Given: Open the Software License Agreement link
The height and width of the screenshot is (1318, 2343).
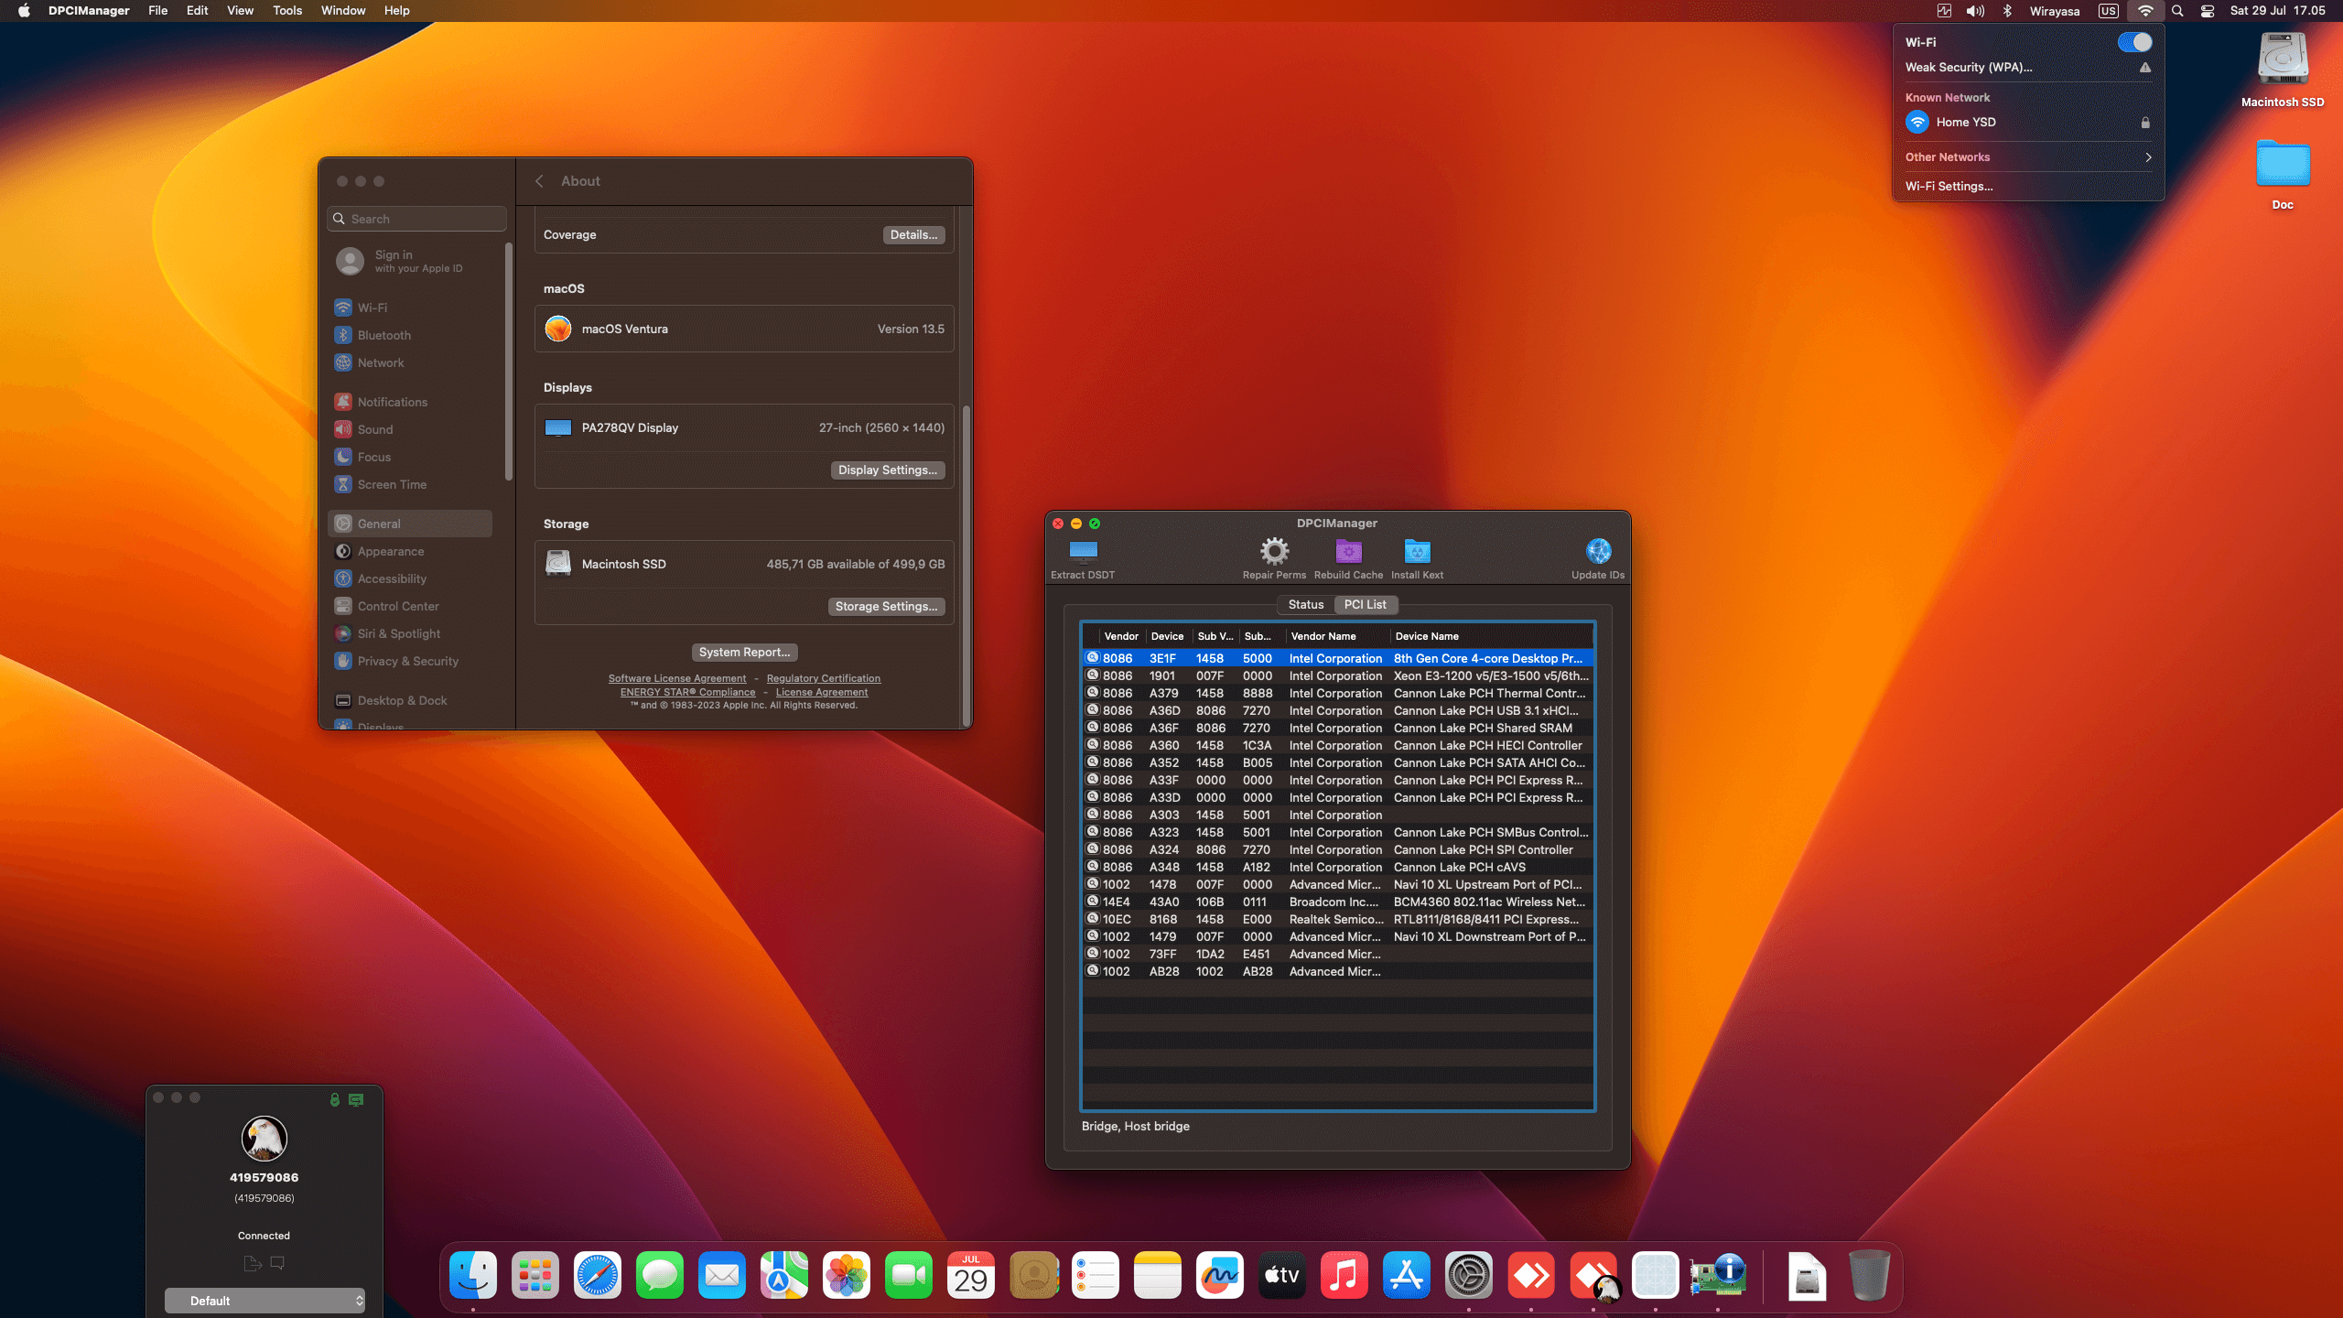Looking at the screenshot, I should (677, 678).
